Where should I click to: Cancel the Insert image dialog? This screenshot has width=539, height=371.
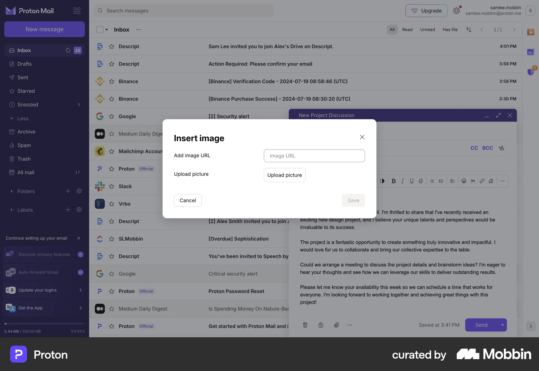[188, 200]
